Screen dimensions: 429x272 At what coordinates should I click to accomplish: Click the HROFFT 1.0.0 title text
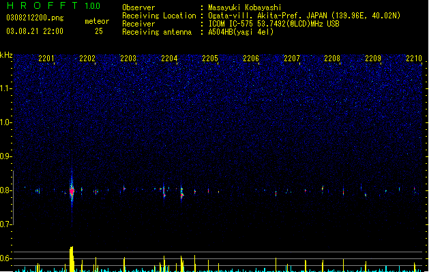tap(53, 5)
